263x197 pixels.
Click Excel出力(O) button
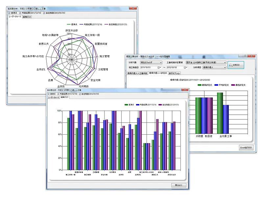point(246,147)
